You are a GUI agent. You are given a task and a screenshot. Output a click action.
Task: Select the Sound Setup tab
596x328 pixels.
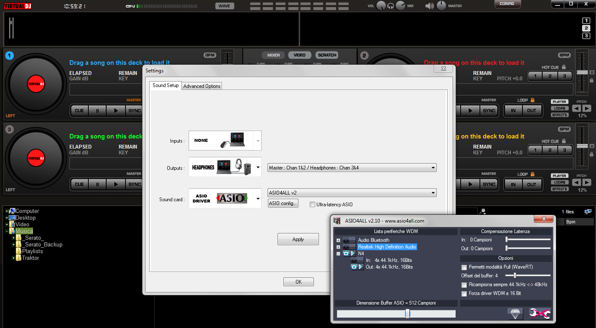(x=166, y=85)
